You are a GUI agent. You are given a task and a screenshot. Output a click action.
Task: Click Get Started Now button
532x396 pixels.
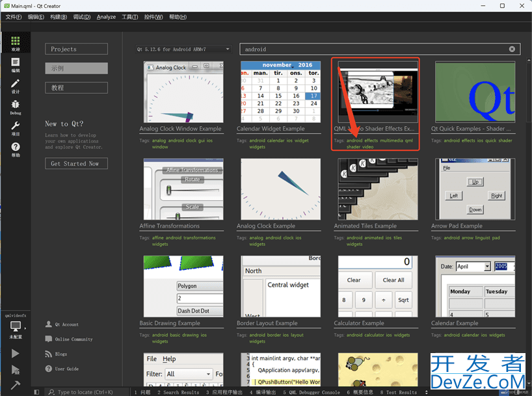76,164
